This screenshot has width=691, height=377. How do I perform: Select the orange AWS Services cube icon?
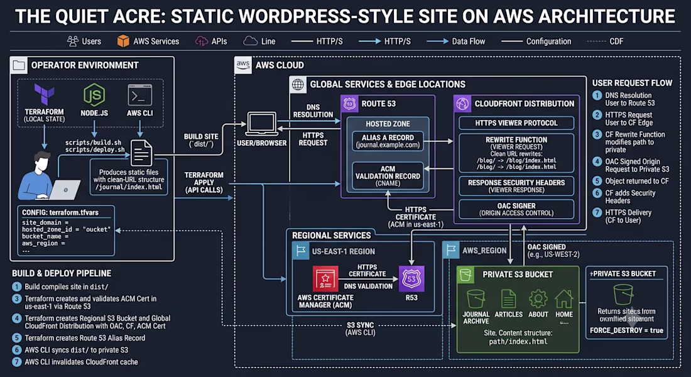point(123,41)
